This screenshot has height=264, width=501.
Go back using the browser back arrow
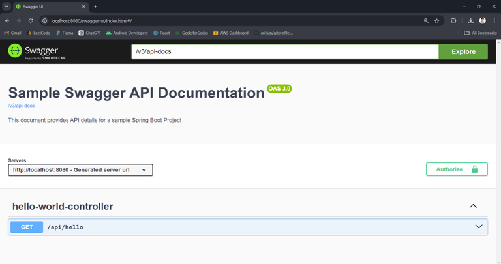point(7,20)
